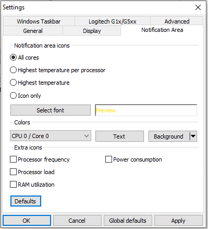Screen dimensions: 208x229
Task: Go to the Advanced tab
Action: 177,21
